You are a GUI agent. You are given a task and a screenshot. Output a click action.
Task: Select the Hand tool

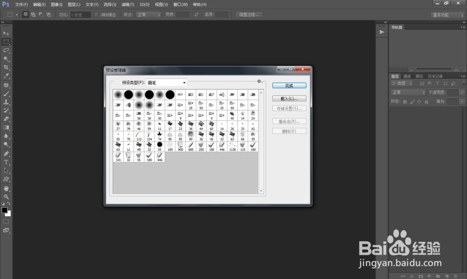click(x=6, y=188)
